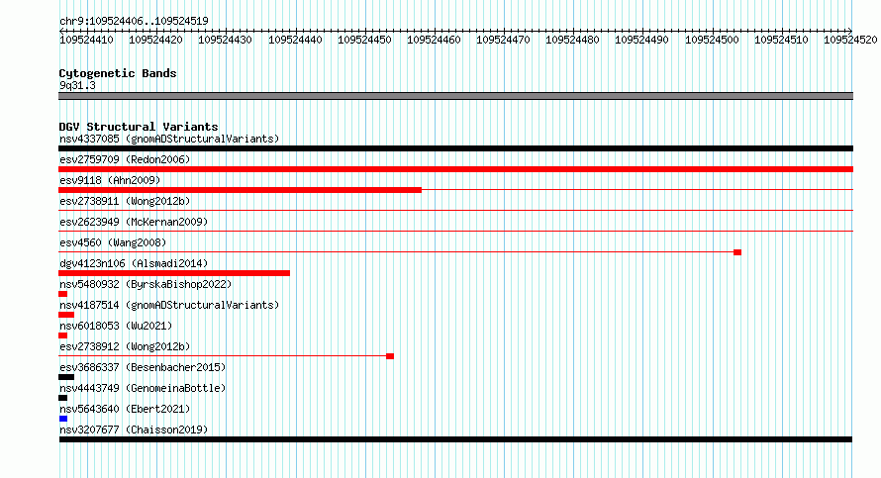Open nsv5480932 (ByrskaBishop2022) label

(x=146, y=284)
